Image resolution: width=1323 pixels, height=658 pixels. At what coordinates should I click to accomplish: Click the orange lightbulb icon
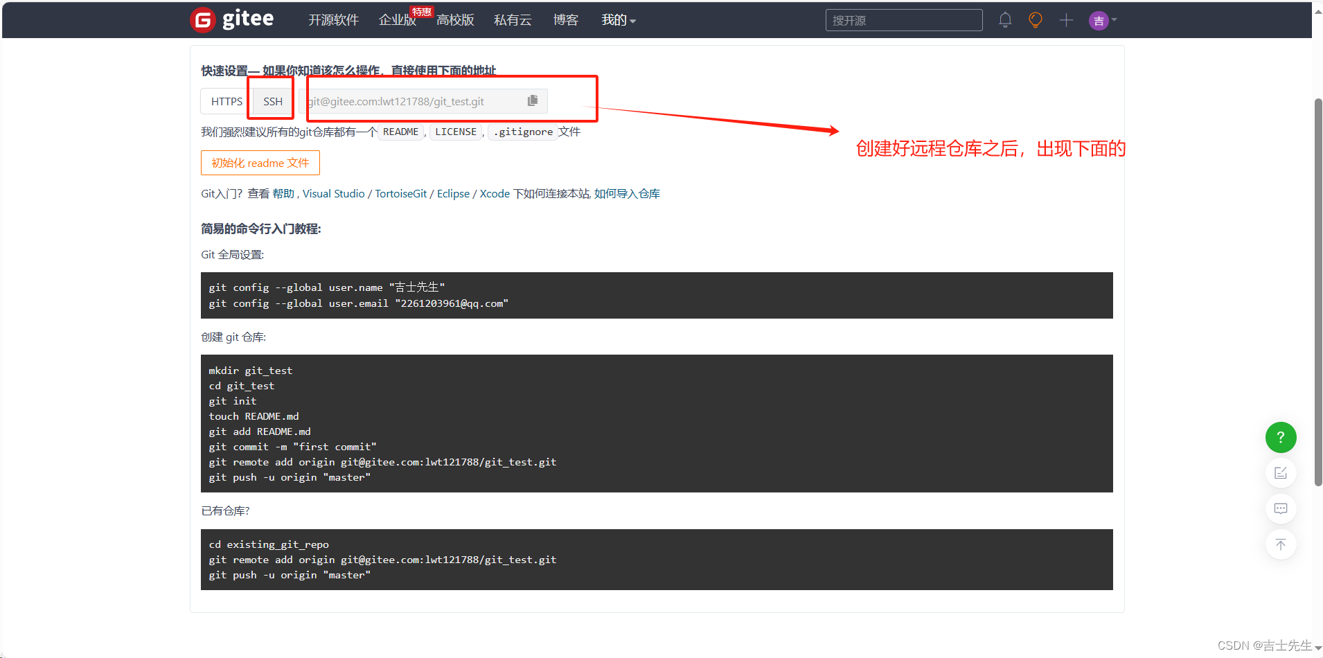click(1036, 20)
